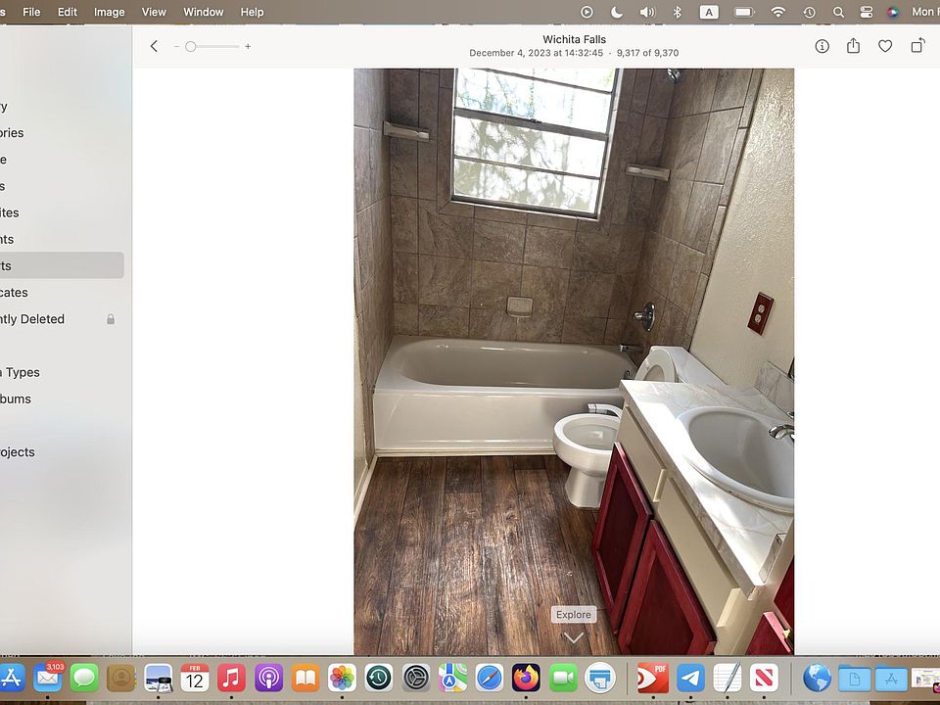The width and height of the screenshot is (940, 705).
Task: Open News from the Dock
Action: point(764,679)
